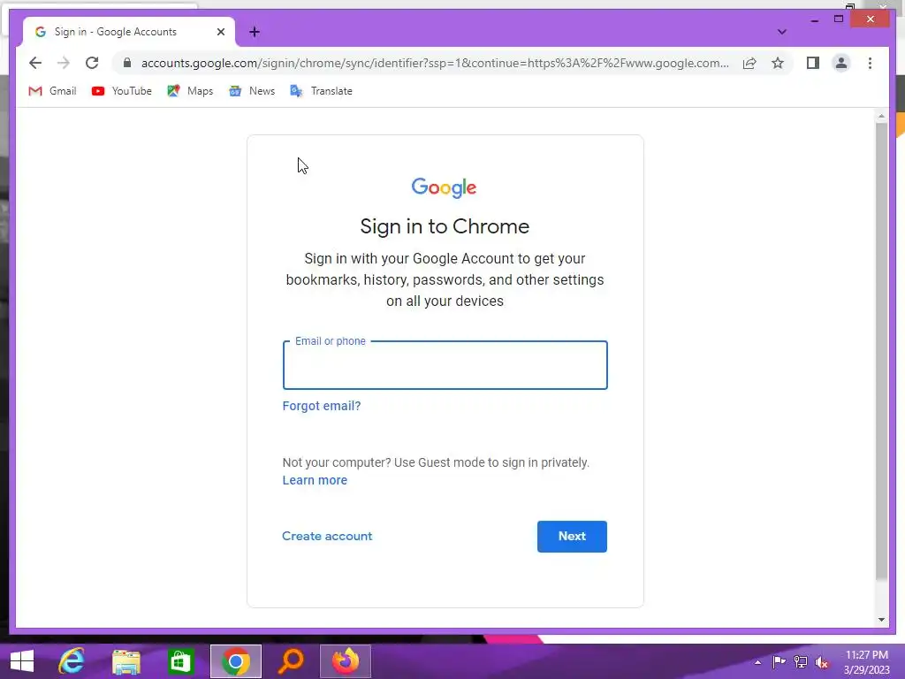905x679 pixels.
Task: Open the Gmail bookmark
Action: tap(52, 91)
